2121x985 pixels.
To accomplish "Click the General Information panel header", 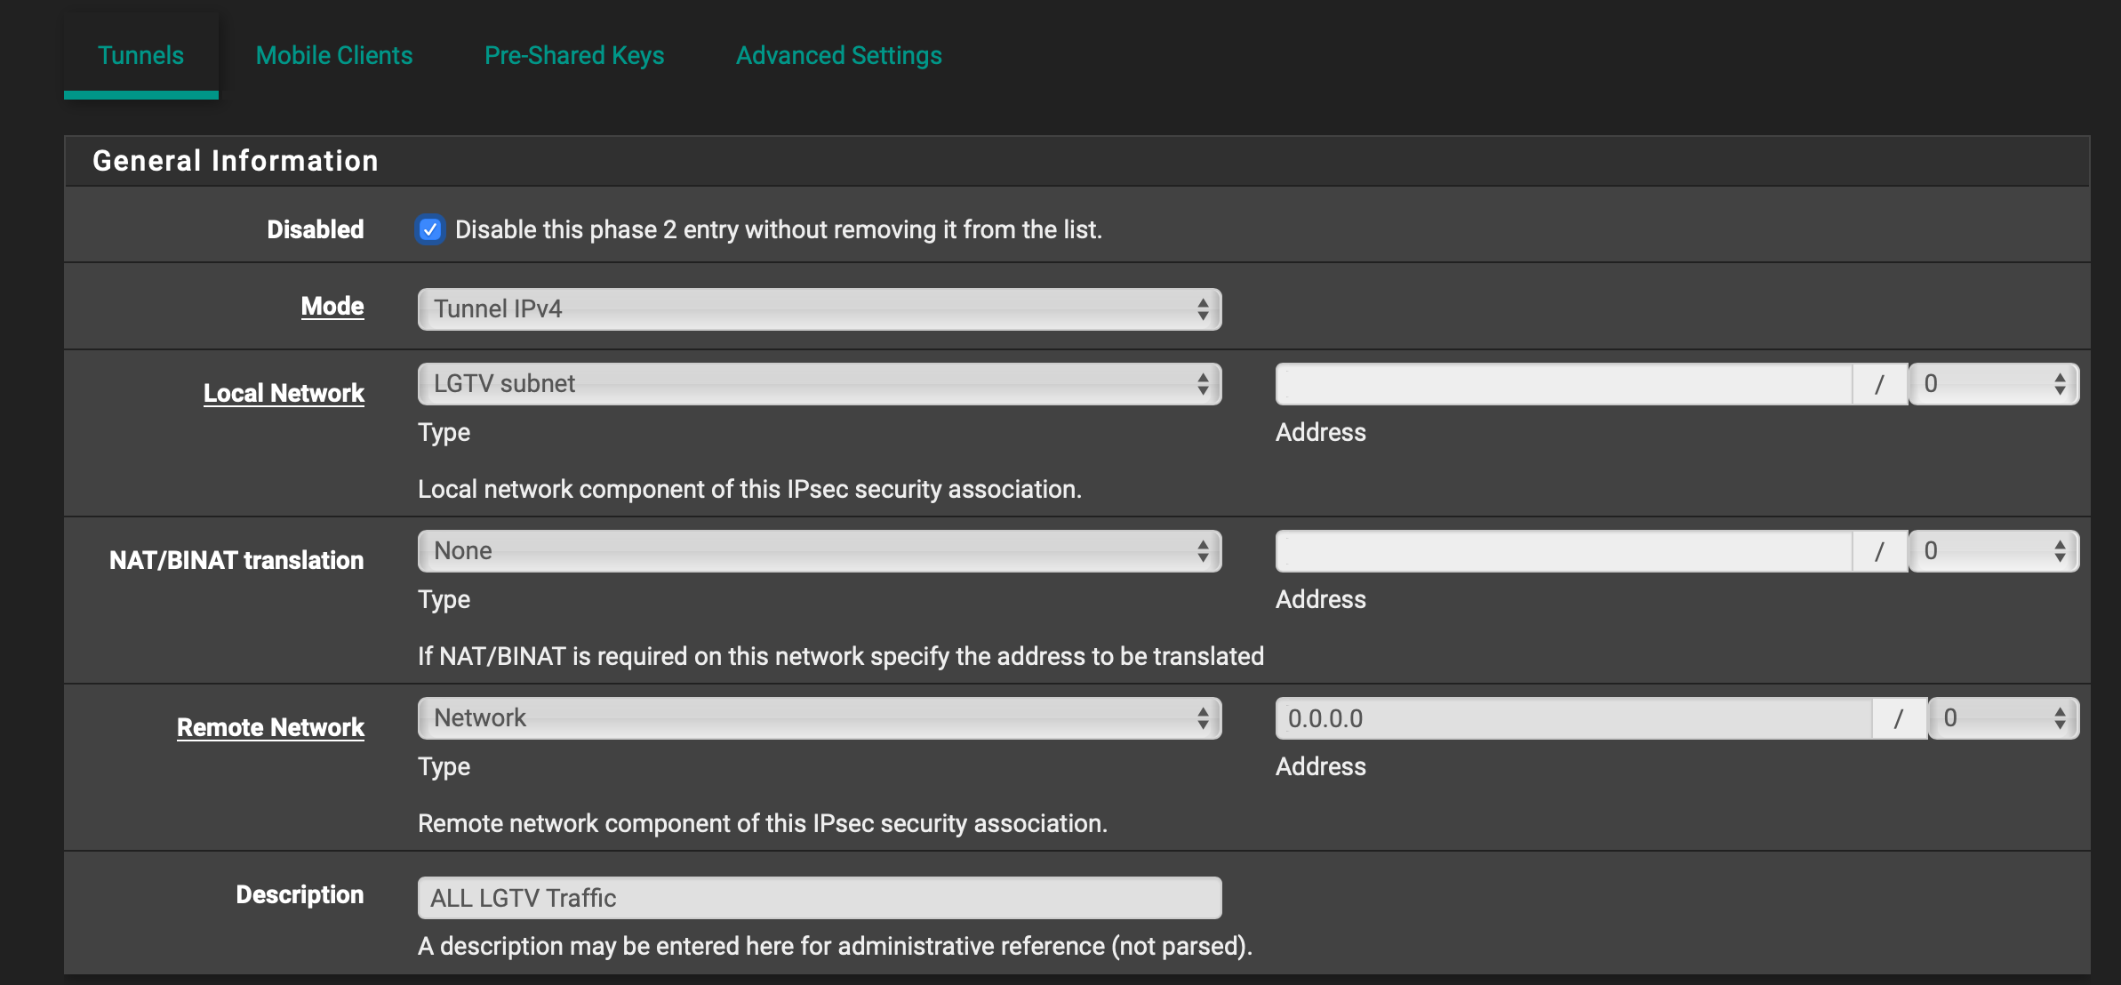I will click(x=236, y=161).
